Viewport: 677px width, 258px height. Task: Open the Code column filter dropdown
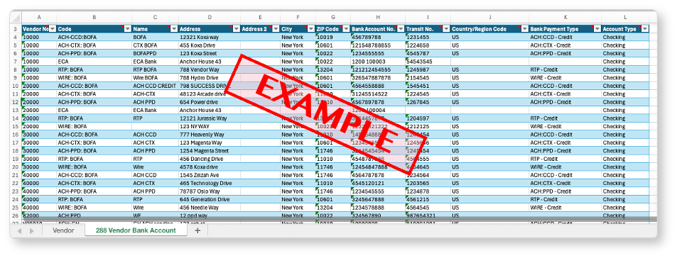(x=127, y=29)
